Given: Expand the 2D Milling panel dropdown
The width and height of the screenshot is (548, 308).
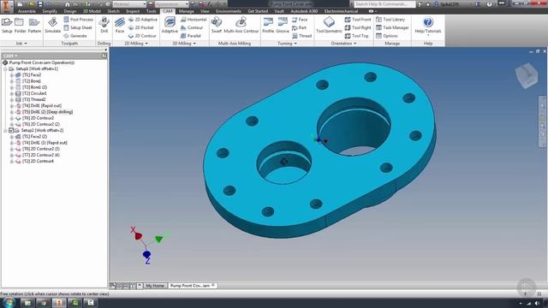Looking at the screenshot, I should [x=136, y=44].
